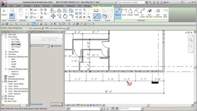Open the Structure ribbon tab
This screenshot has height=111, width=197.
pos(46,6)
